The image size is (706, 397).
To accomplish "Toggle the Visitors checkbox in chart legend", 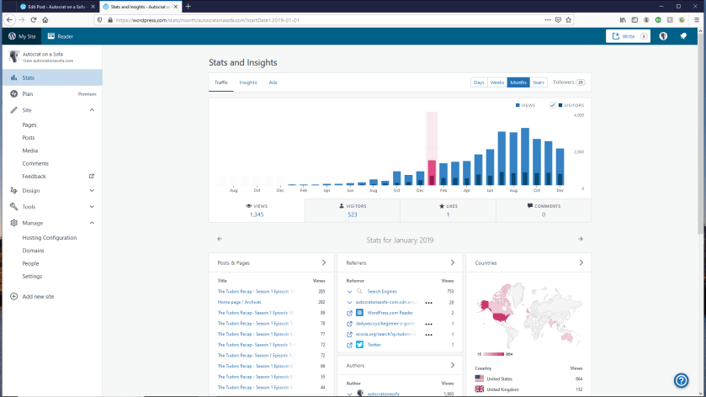I will [x=553, y=105].
